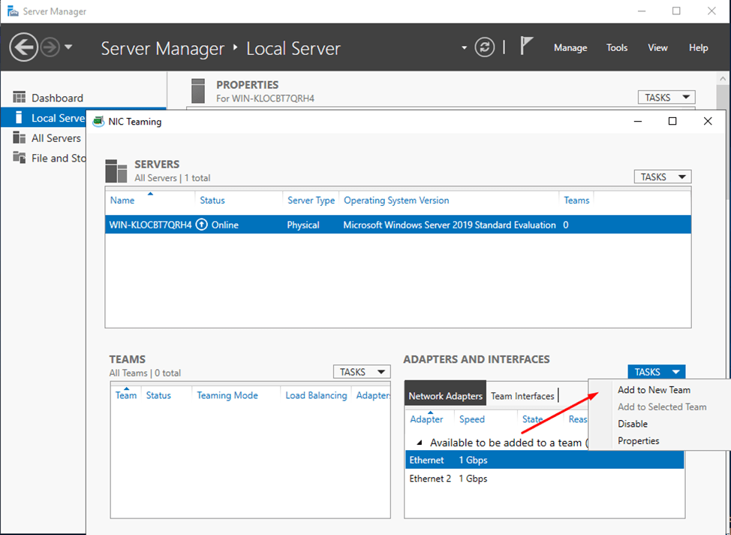Select 'Properties' in the Tasks menu
The height and width of the screenshot is (535, 731).
click(x=638, y=440)
